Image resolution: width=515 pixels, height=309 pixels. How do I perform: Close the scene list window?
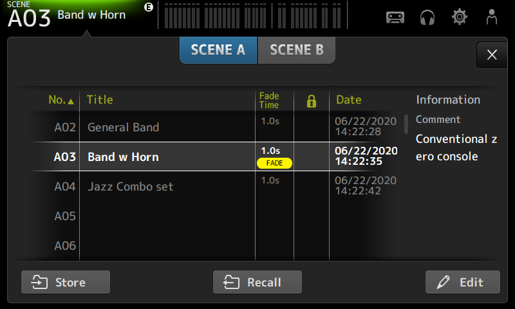coord(492,55)
